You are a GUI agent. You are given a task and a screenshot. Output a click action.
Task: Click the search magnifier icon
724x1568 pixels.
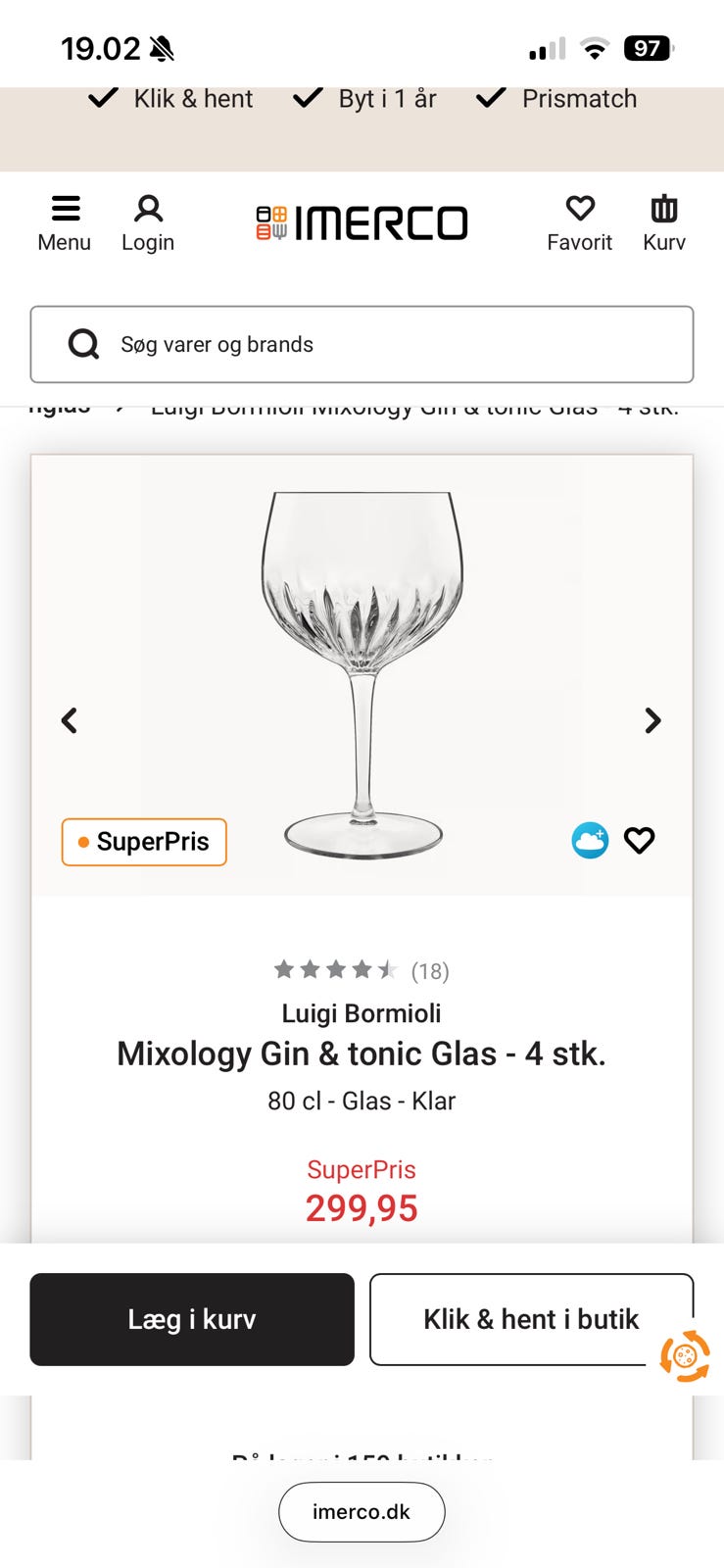click(x=84, y=344)
